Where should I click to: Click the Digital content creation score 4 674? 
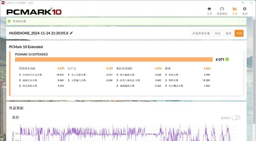click(x=158, y=68)
